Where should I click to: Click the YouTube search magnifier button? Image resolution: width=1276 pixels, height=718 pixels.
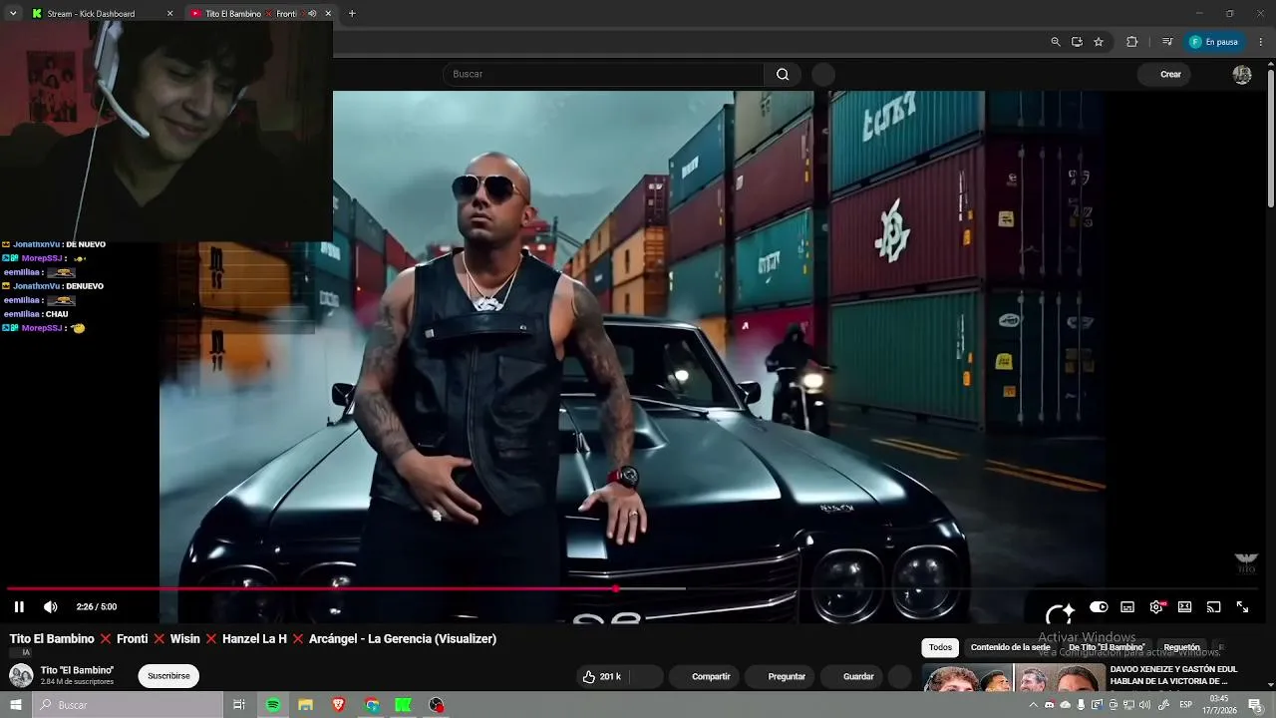coord(783,74)
